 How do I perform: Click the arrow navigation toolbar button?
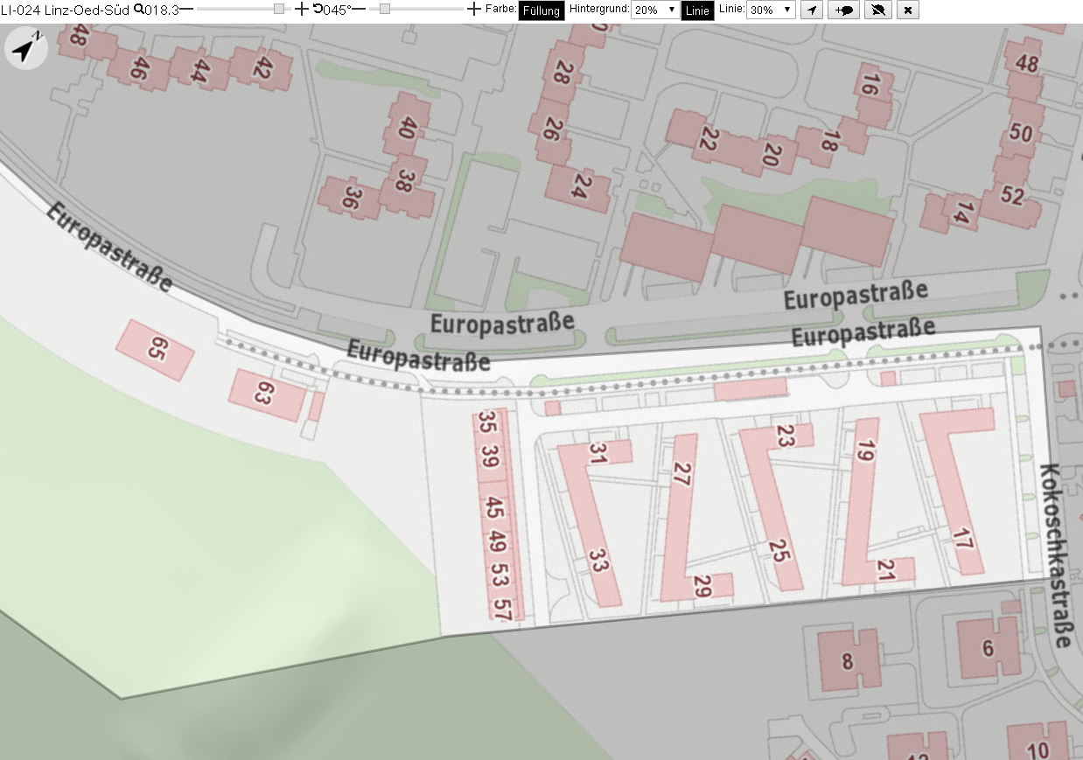point(812,10)
